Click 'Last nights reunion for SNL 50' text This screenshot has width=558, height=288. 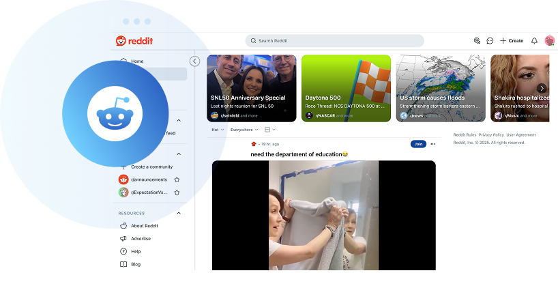242,106
